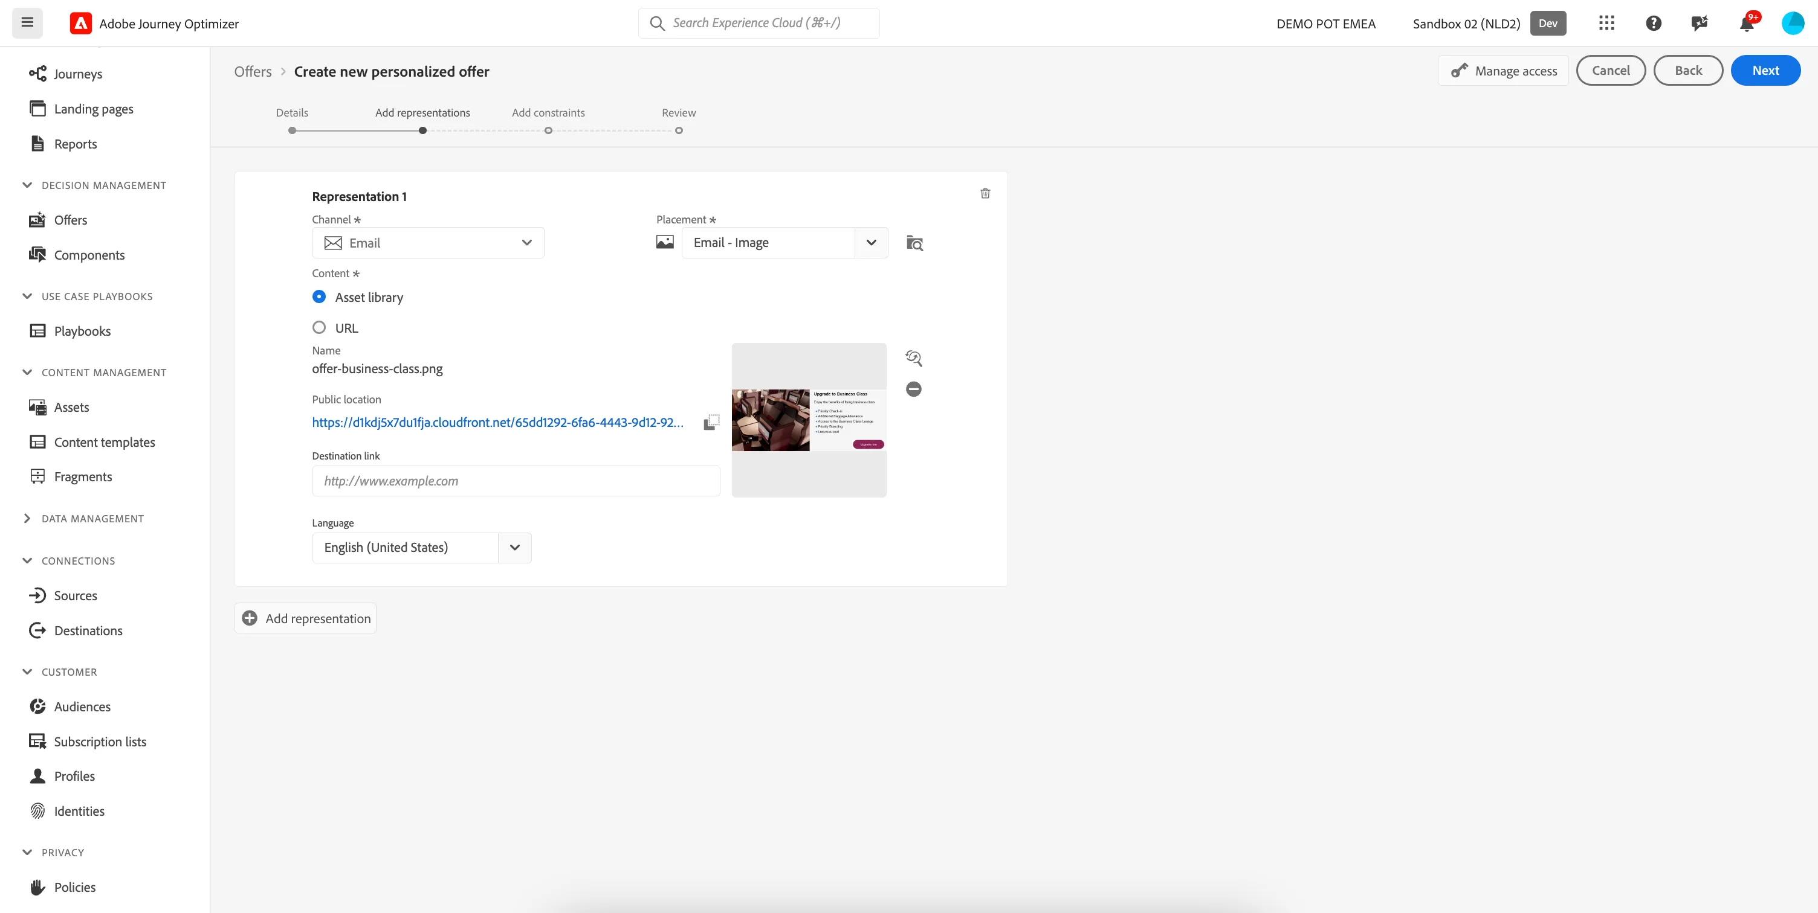Open the user profile avatar
The width and height of the screenshot is (1818, 913).
[x=1793, y=24]
